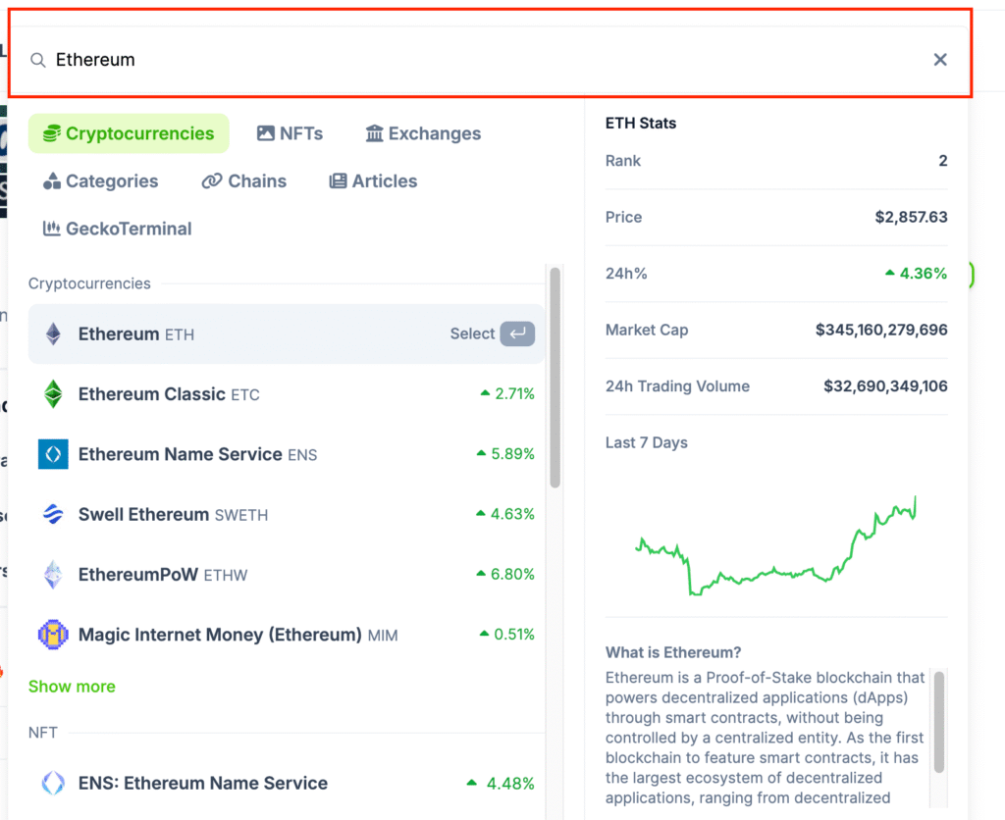
Task: Open the Exchanges tab
Action: coord(423,133)
